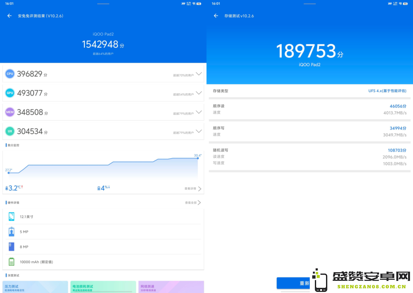Select random write speed 1003.0MB/s
The width and height of the screenshot is (413, 293).
[x=394, y=164]
